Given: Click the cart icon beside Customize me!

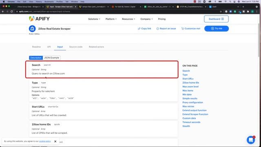Looking at the screenshot, I should tap(183, 29).
